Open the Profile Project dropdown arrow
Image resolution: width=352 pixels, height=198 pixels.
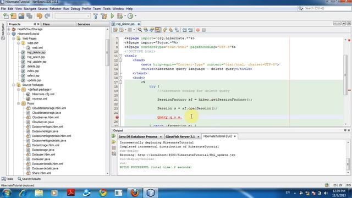click(x=135, y=16)
